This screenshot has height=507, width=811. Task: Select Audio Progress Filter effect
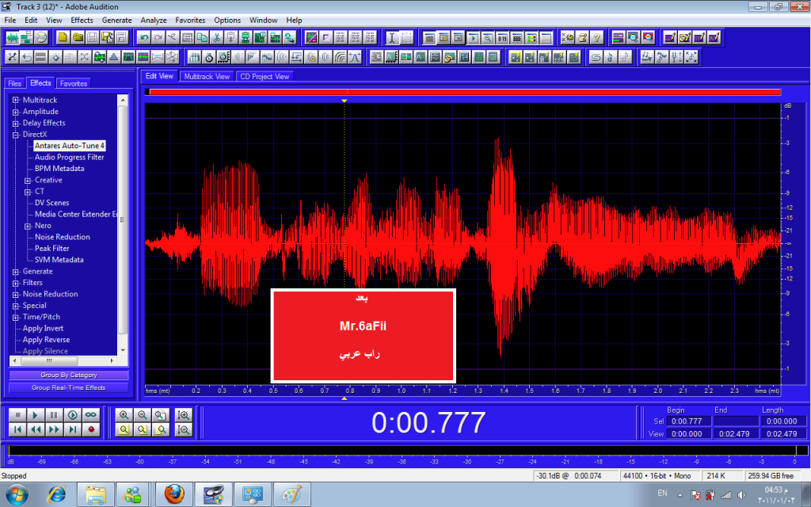point(70,158)
